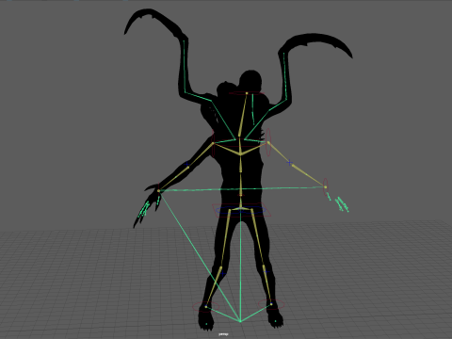This screenshot has height=339, width=452.
Task: Select the blue hip circle control
Action: [x=240, y=211]
